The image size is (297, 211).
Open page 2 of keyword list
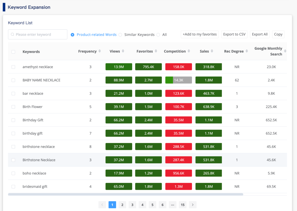(122, 205)
